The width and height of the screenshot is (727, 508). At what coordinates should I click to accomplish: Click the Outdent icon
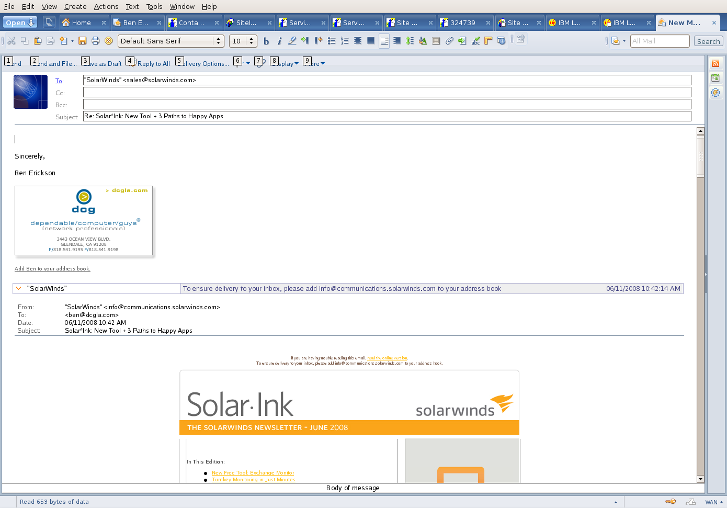tap(318, 41)
